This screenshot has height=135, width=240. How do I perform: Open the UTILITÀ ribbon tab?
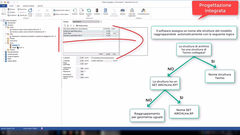[40, 6]
